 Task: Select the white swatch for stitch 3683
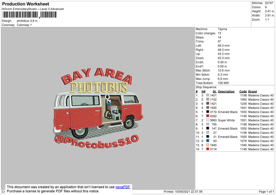click(x=208, y=120)
